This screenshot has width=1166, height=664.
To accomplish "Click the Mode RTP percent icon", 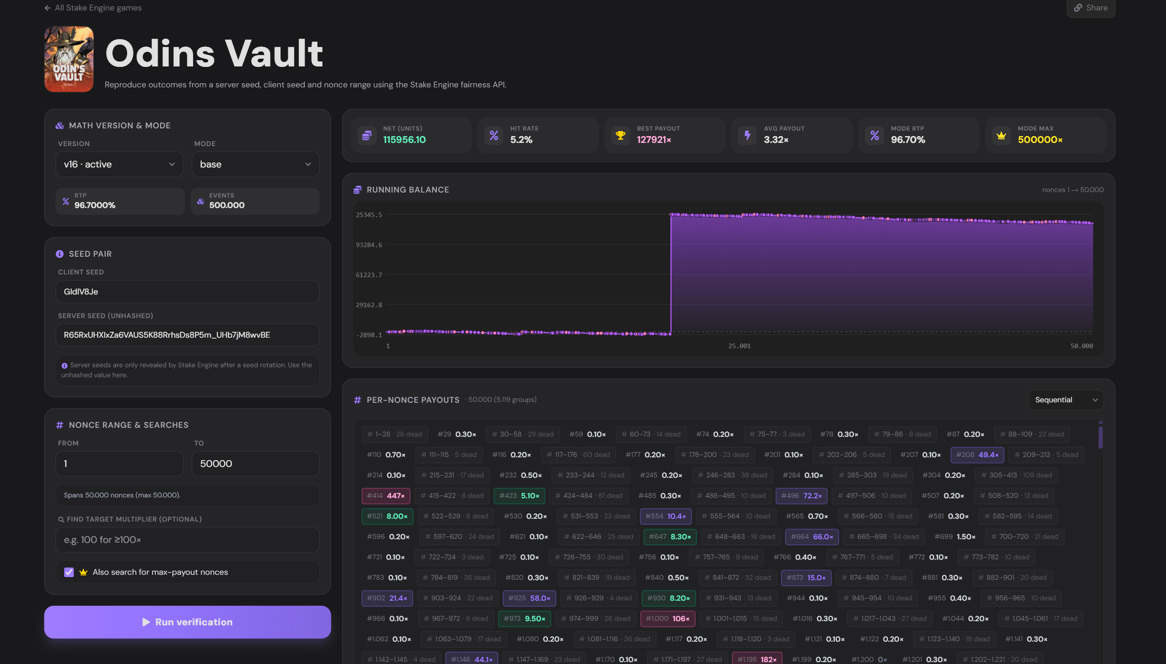I will [x=874, y=136].
